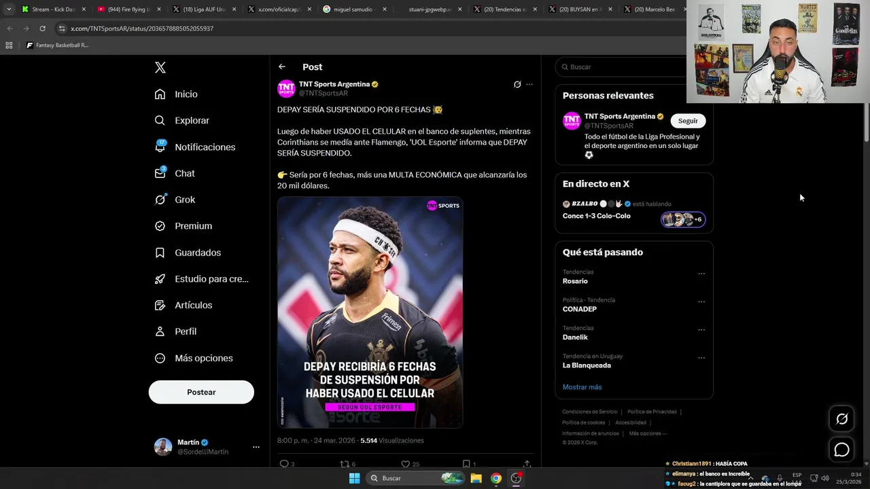The image size is (870, 489).
Task: Open the post's three-dot more menu
Action: pos(529,84)
